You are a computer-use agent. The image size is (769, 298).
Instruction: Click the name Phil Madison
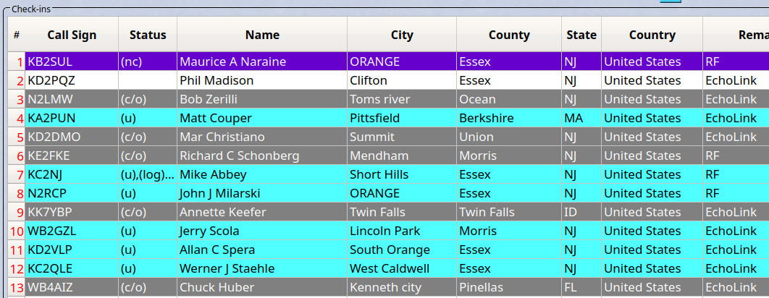[262, 80]
